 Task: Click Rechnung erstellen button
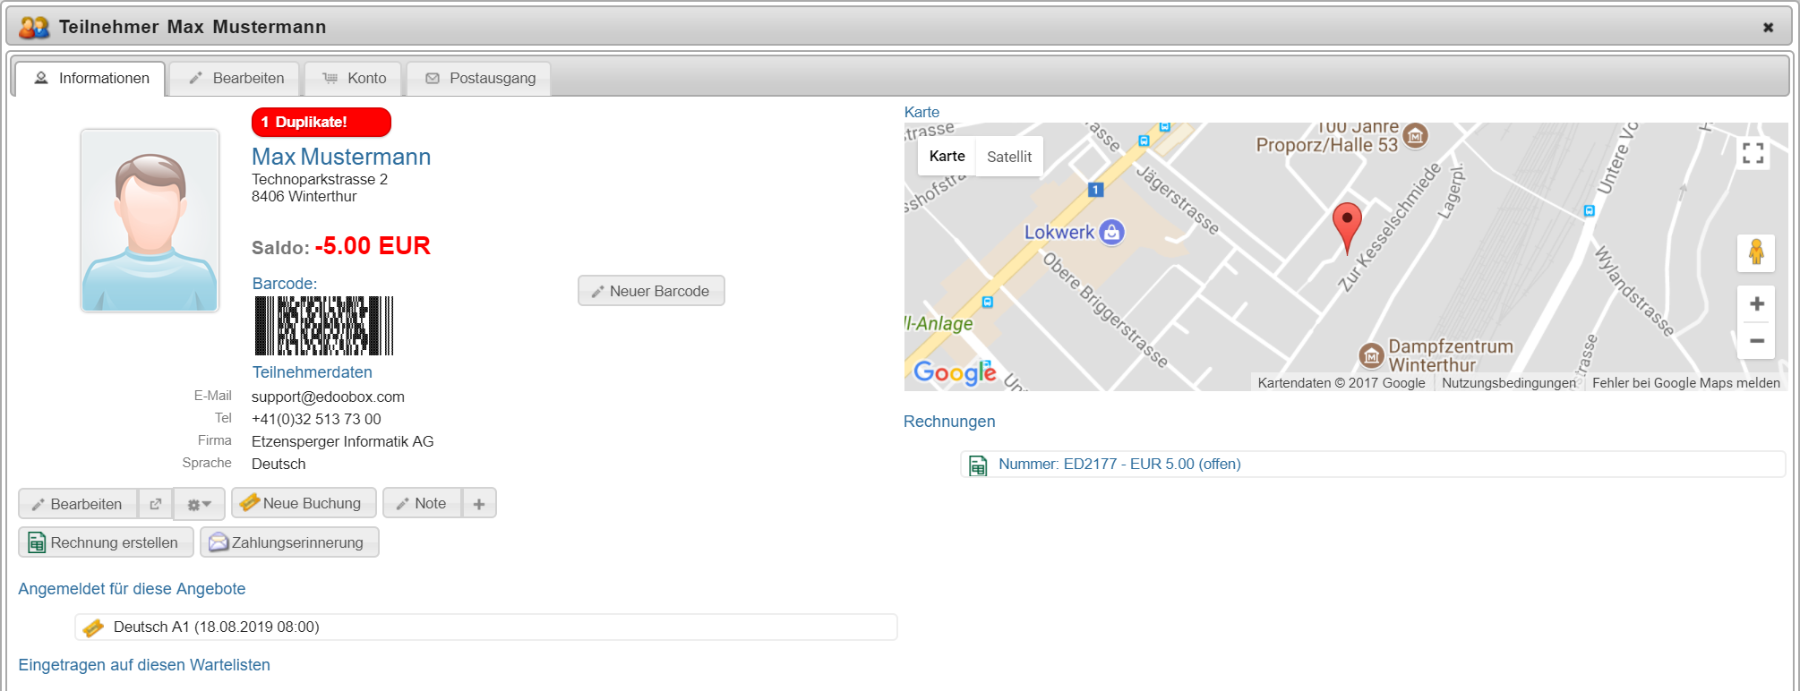tap(105, 542)
